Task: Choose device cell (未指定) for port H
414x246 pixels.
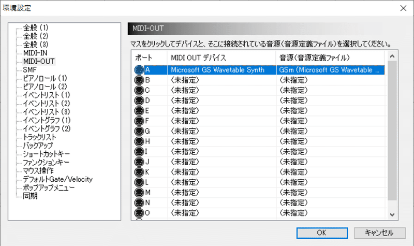Action: pos(222,141)
